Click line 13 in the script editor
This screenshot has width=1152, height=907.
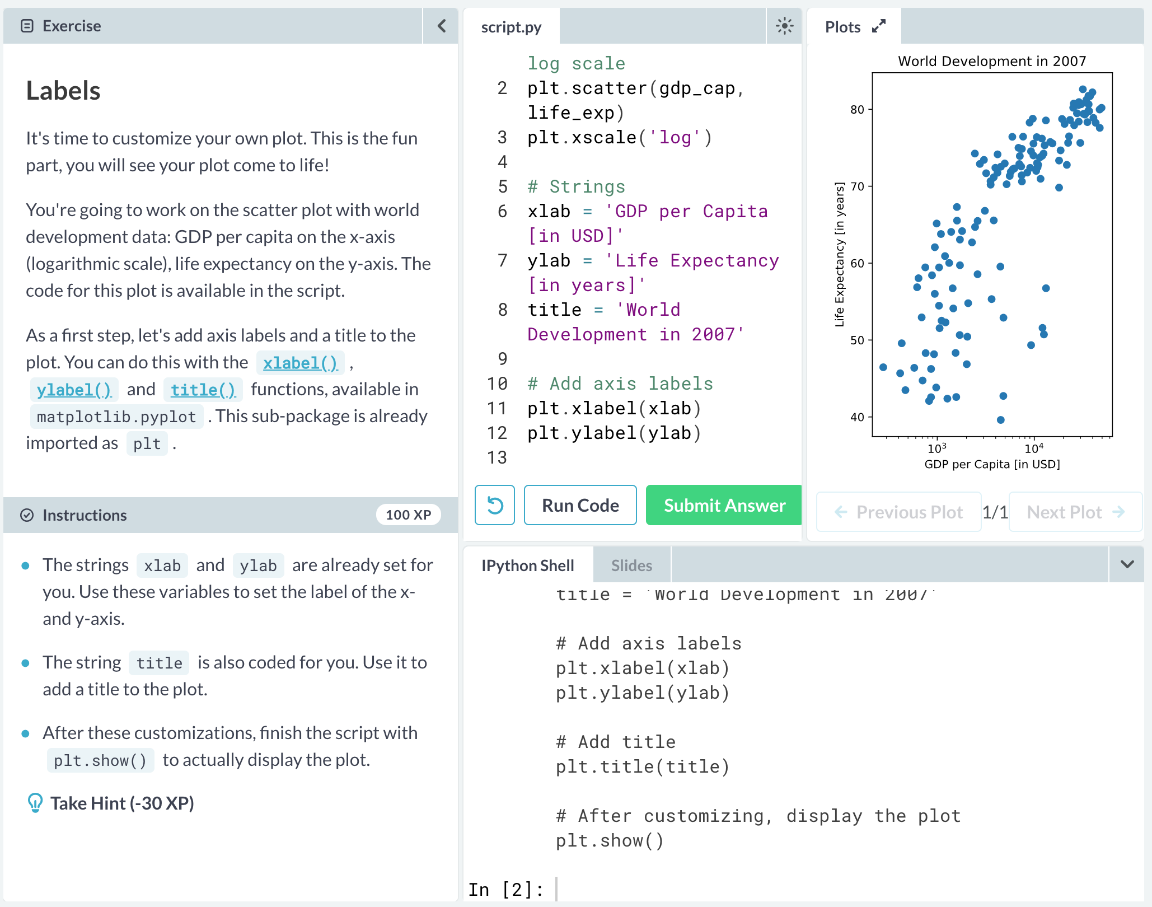coord(616,457)
